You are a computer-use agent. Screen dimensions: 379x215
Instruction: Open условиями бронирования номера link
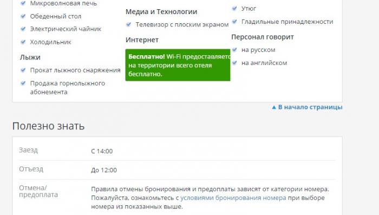[233, 198]
